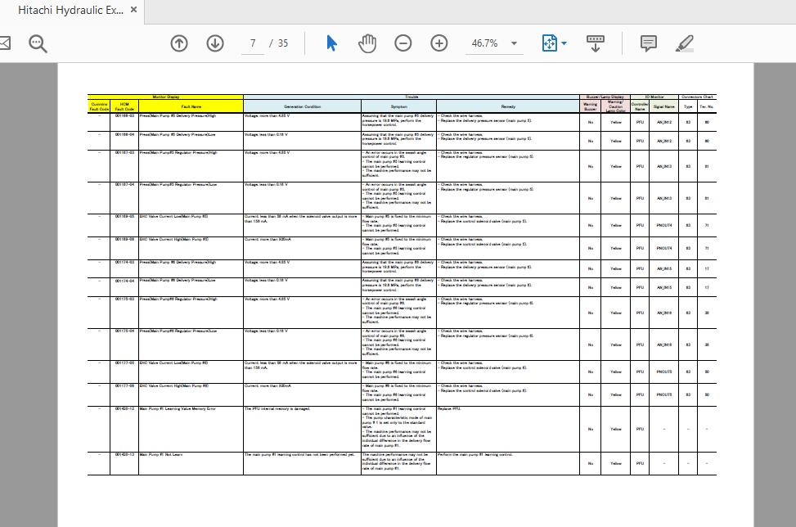Screen dimensions: 796x527
Task: Close the Hitachi Hydraulic document tab
Action: pyautogui.click(x=134, y=11)
